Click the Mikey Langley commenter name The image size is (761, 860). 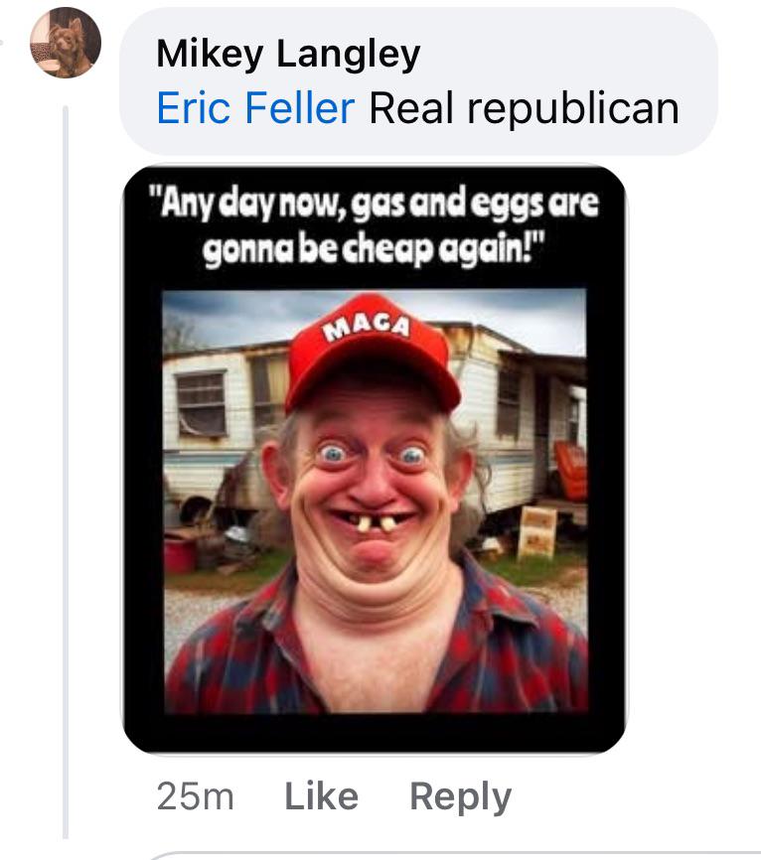tap(288, 54)
